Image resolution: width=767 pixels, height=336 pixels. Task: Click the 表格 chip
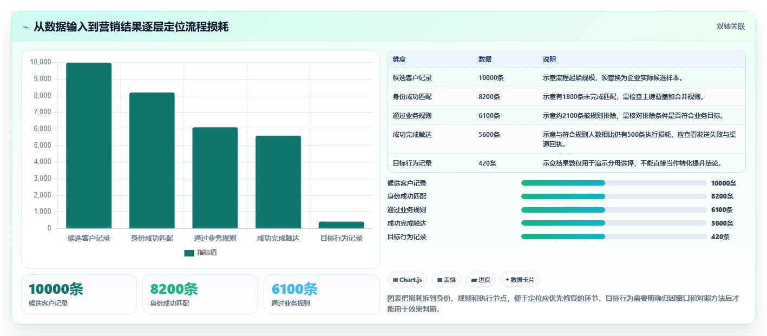pyautogui.click(x=446, y=280)
